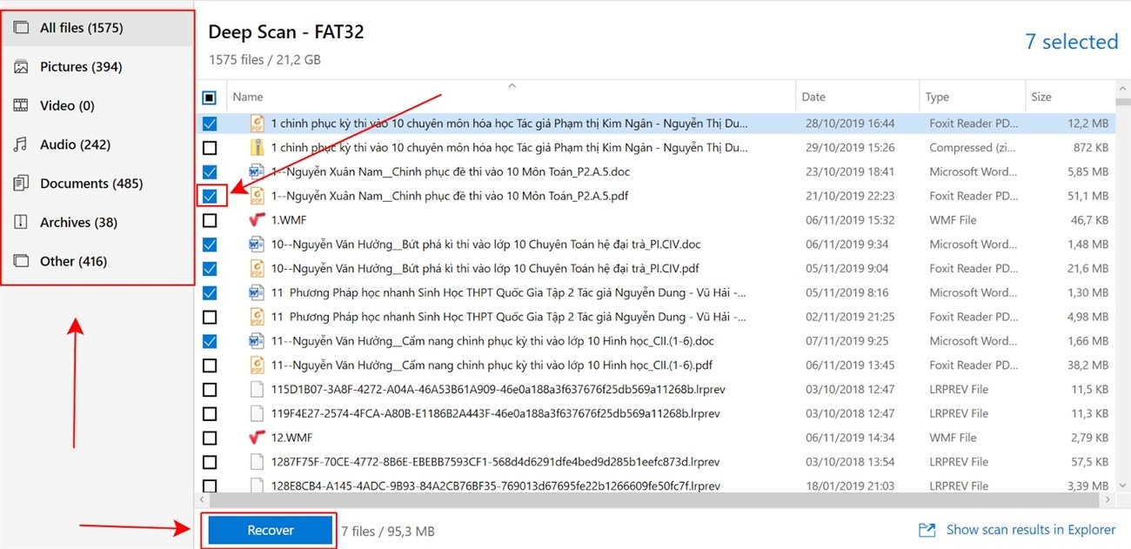Click the vertical scrollbar up arrow
1131x549 pixels.
pos(1123,90)
